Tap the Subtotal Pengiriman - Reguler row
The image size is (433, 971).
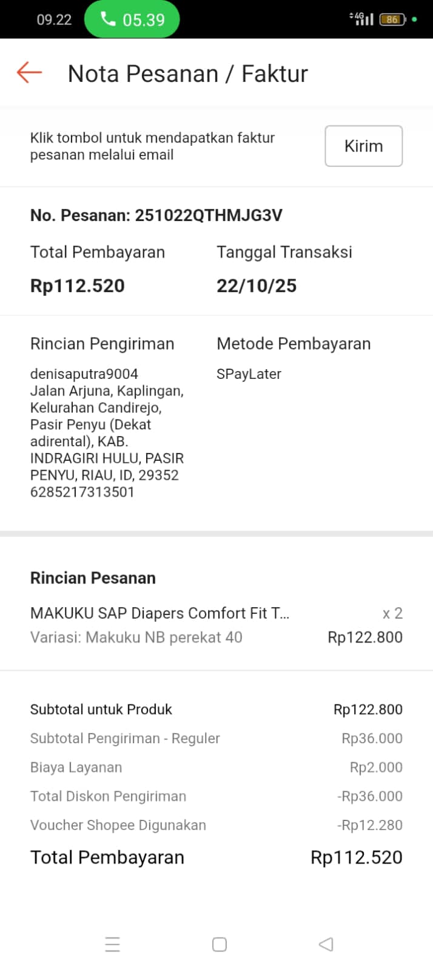click(125, 738)
